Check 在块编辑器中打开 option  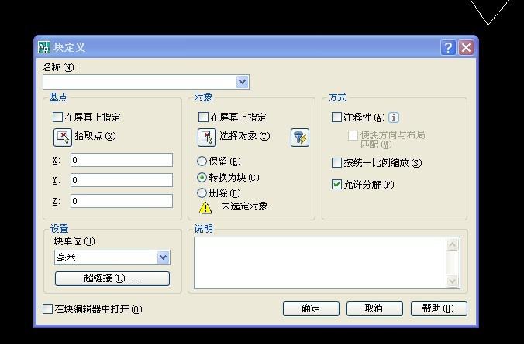point(47,309)
